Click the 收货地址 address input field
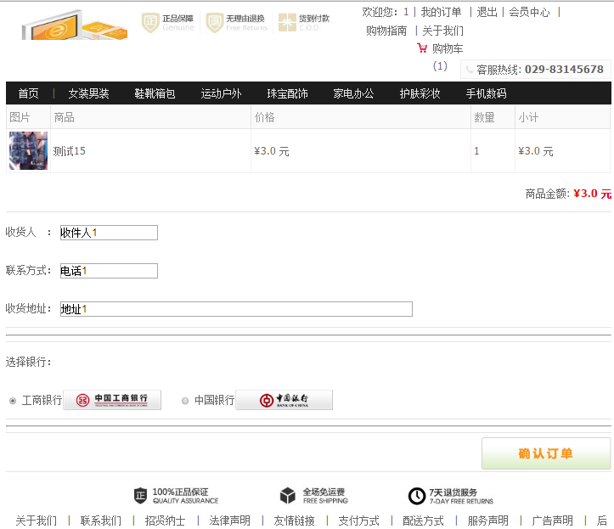The width and height of the screenshot is (614, 529). [x=236, y=309]
